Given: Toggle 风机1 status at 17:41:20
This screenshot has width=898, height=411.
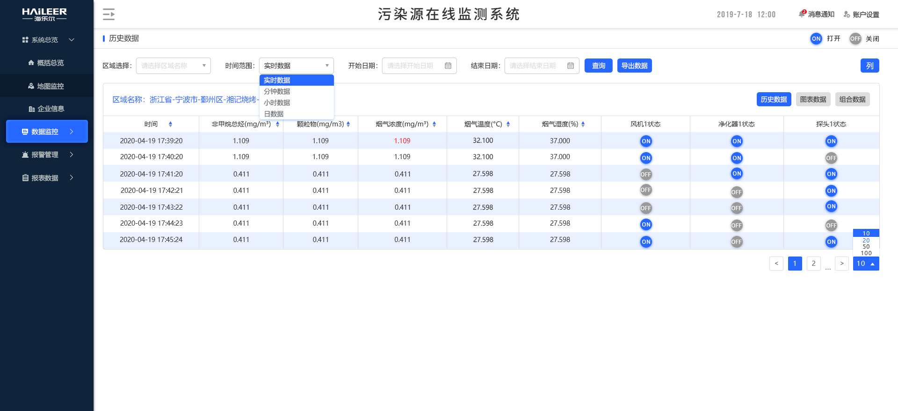Looking at the screenshot, I should (x=646, y=174).
